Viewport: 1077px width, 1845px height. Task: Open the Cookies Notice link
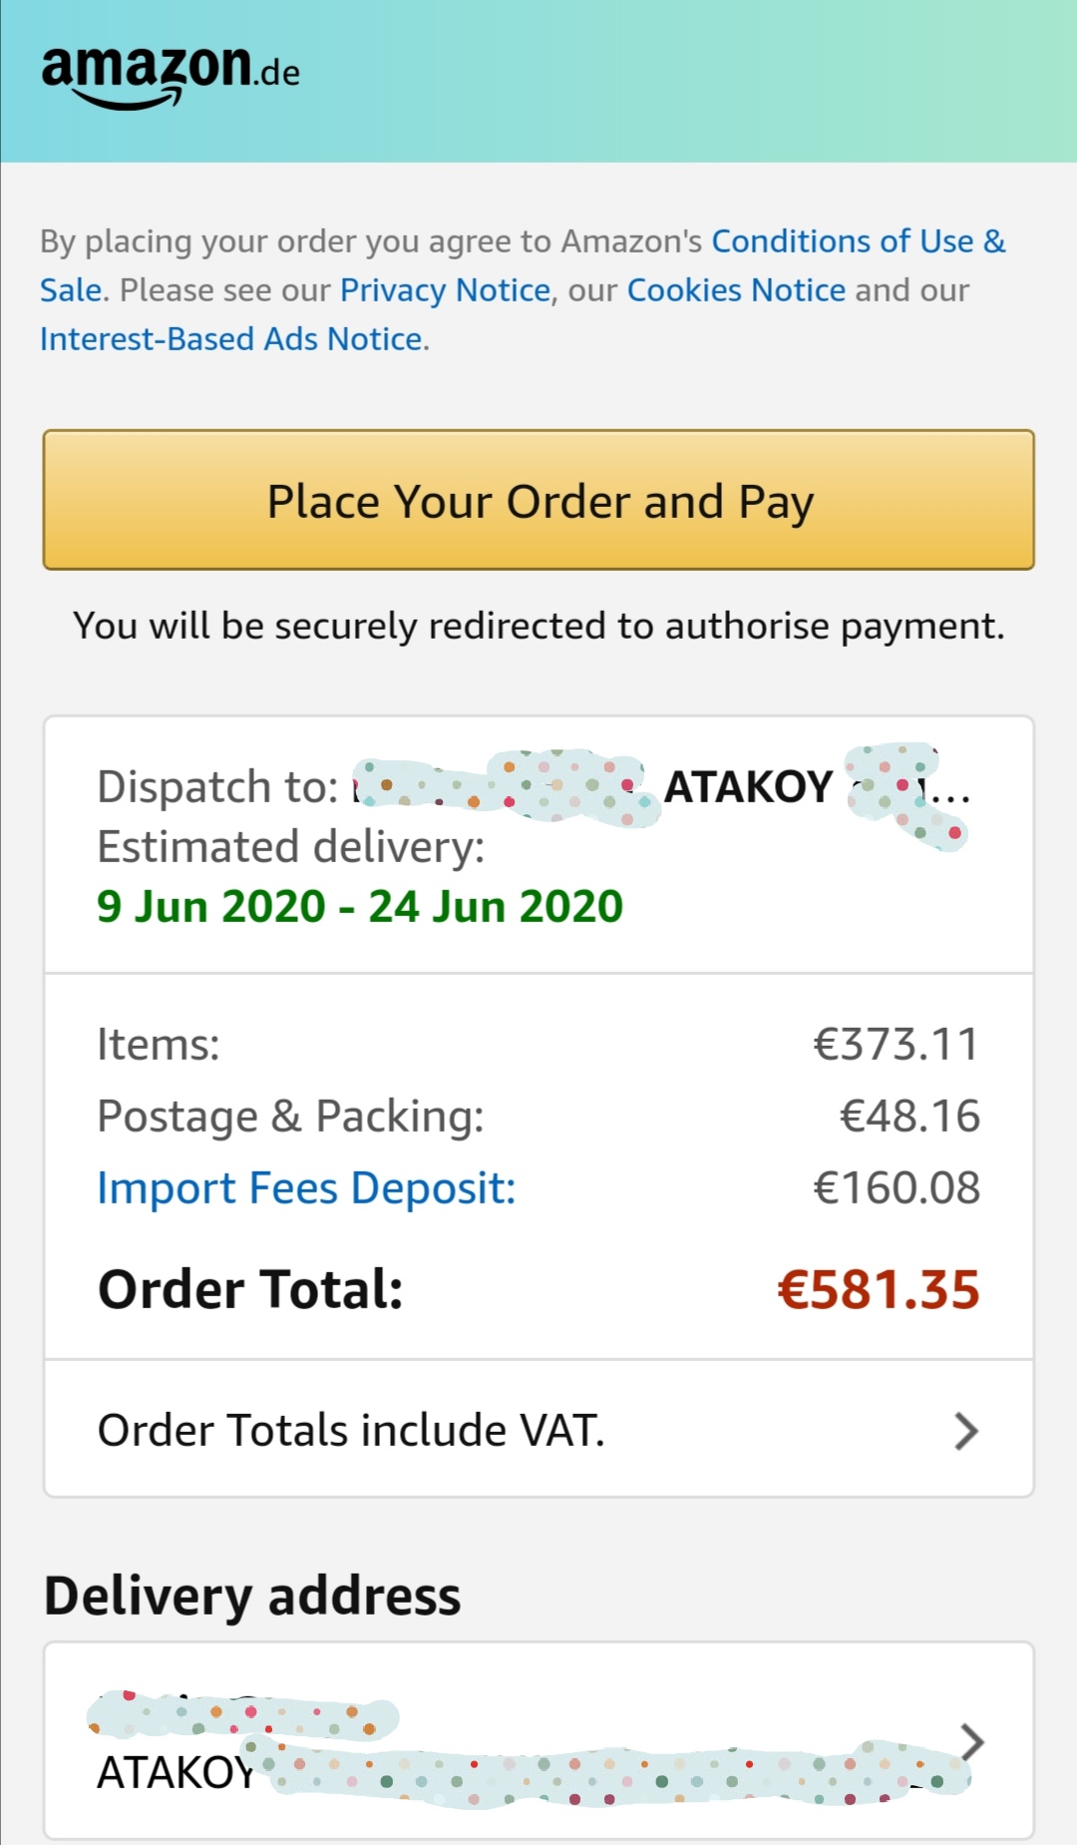736,290
